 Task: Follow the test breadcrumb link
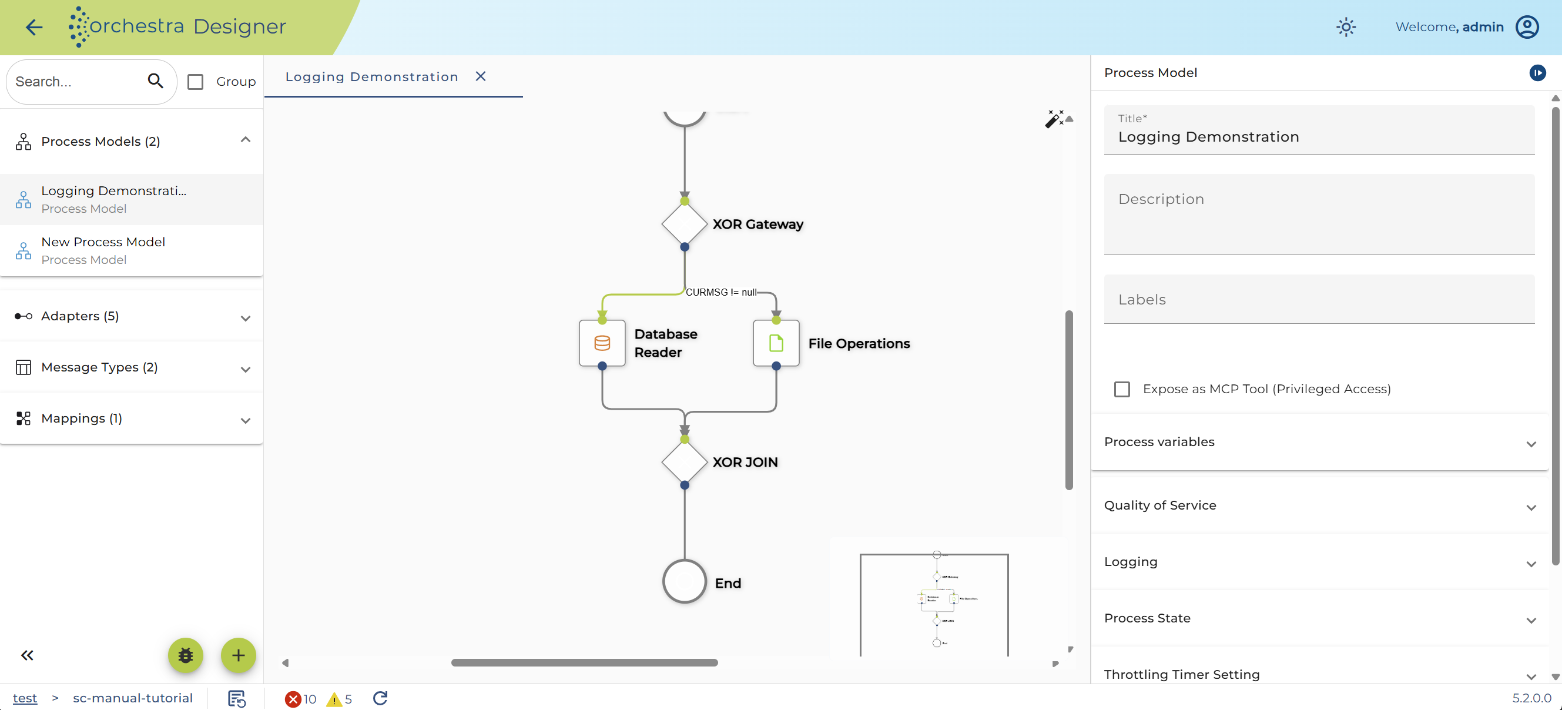point(25,698)
